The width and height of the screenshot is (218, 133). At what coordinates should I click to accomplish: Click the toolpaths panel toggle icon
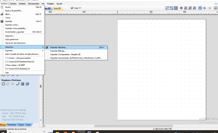coord(216,8)
